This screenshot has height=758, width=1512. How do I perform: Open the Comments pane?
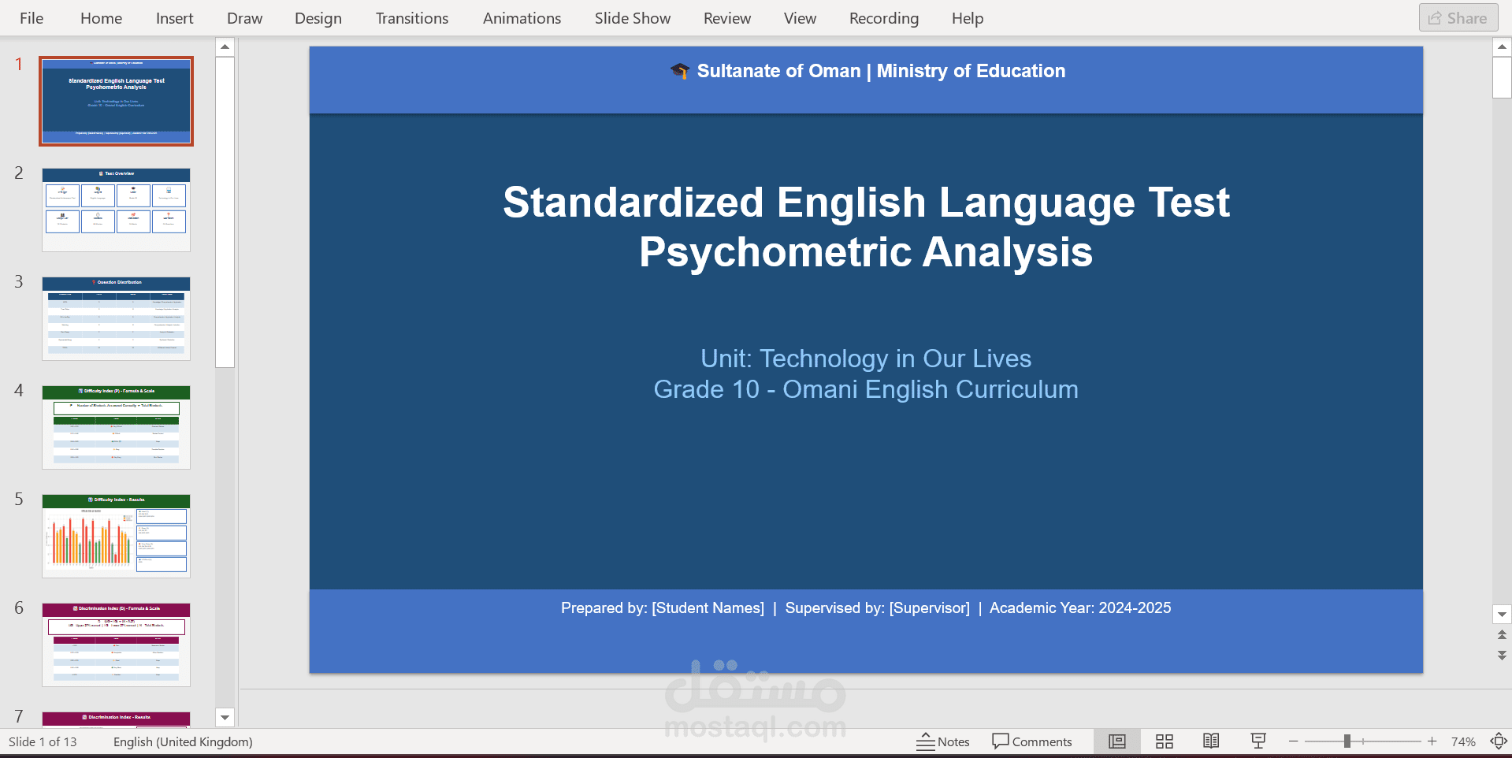coord(1033,741)
